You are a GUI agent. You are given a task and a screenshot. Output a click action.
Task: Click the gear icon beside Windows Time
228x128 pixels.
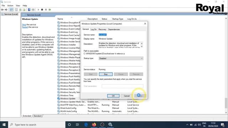(58, 95)
